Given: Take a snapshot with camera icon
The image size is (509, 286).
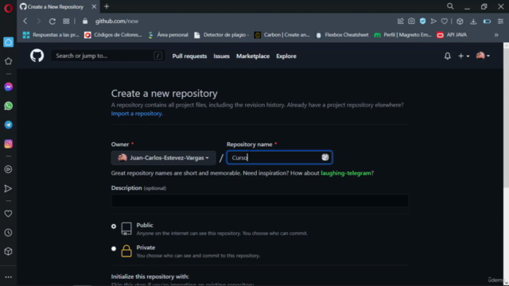Looking at the screenshot, I should [x=411, y=21].
